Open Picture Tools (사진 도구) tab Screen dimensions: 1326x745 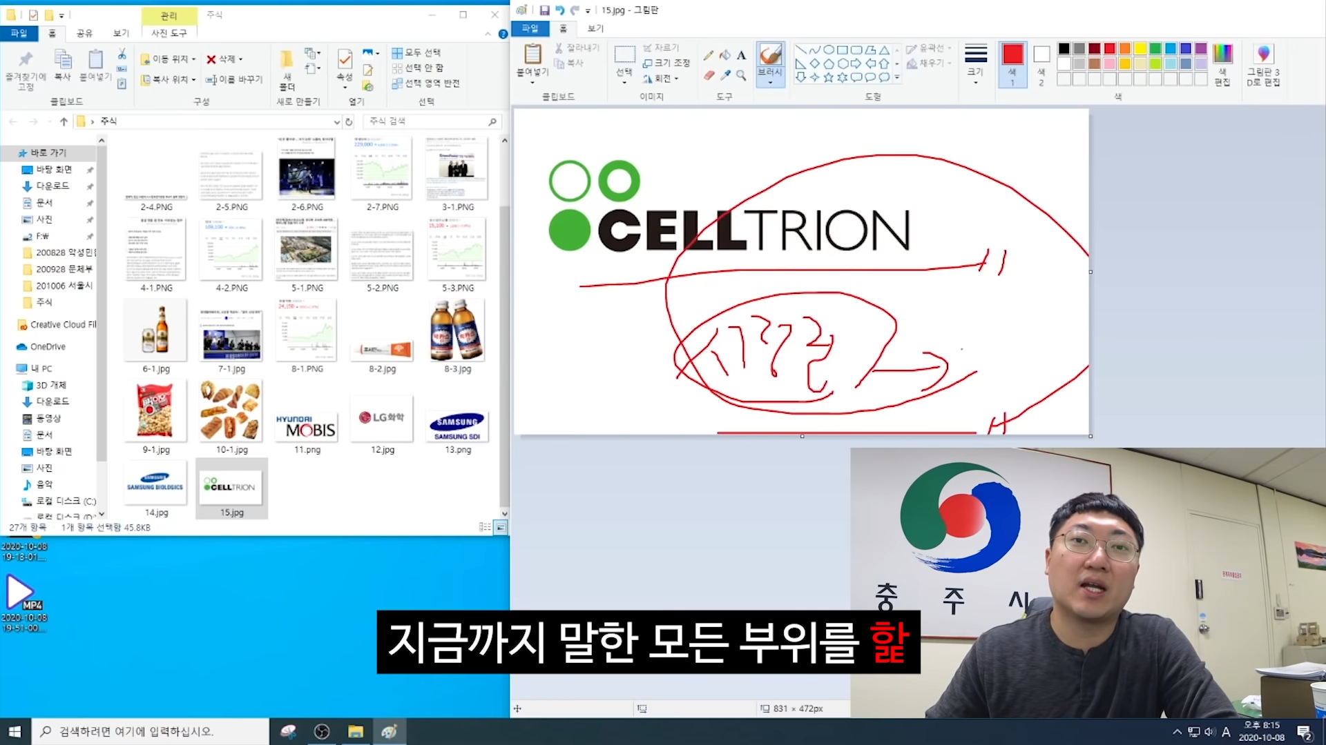(x=169, y=33)
